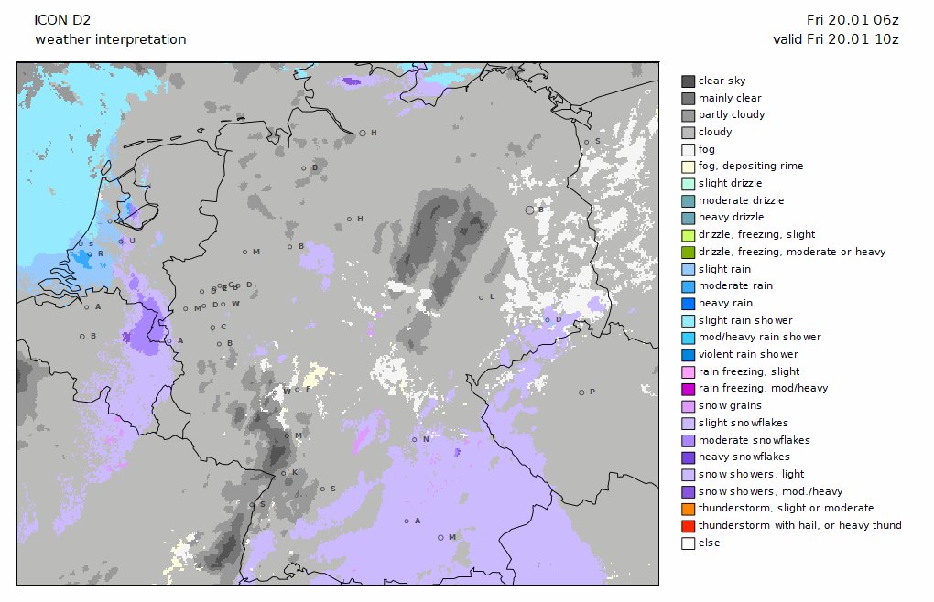
Task: Select the partly cloudy legend swatch
Action: 688,115
